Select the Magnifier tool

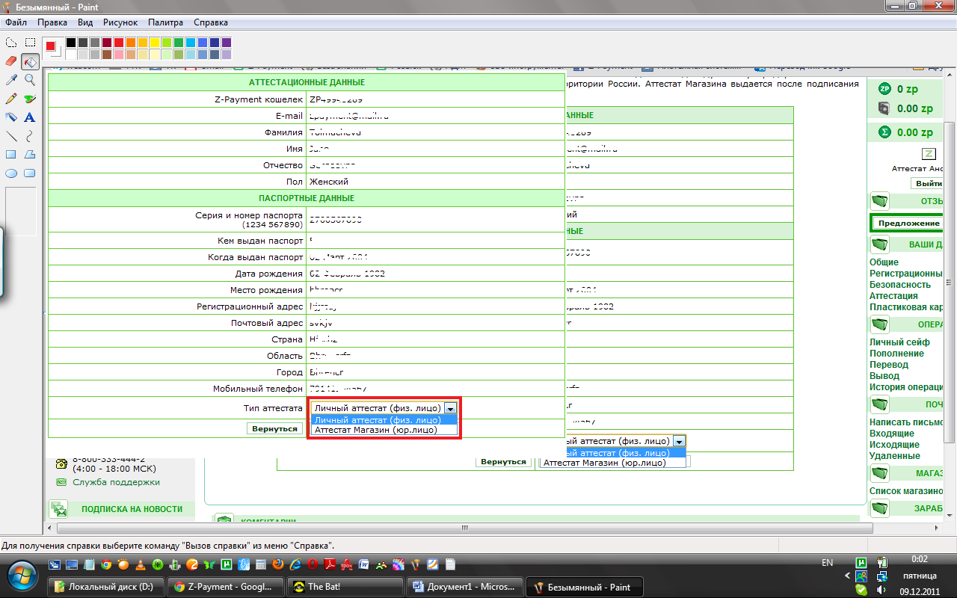point(30,79)
